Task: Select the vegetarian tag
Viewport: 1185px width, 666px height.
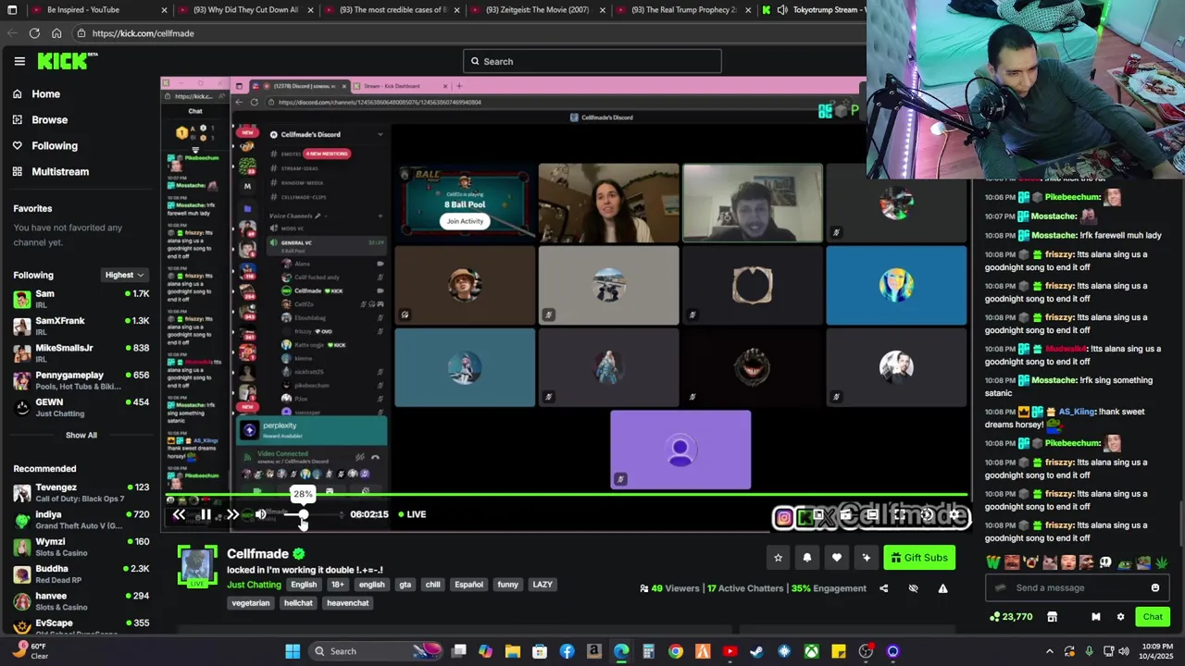Action: (x=251, y=603)
